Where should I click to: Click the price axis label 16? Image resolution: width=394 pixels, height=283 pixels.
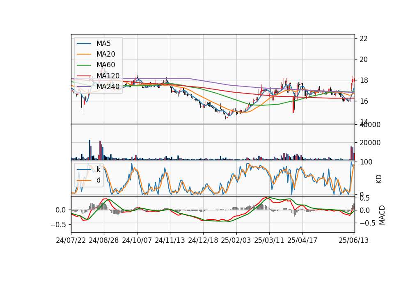364,101
